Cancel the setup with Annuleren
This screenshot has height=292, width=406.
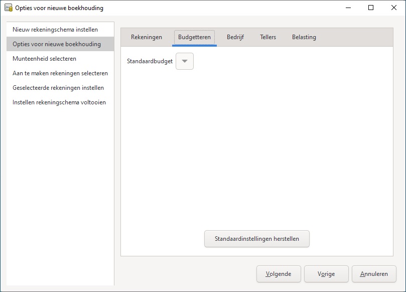374,274
